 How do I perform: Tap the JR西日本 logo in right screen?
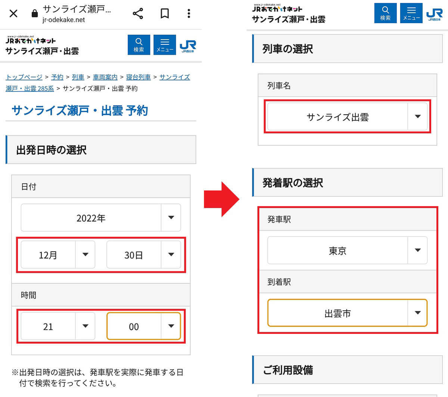[x=434, y=14]
